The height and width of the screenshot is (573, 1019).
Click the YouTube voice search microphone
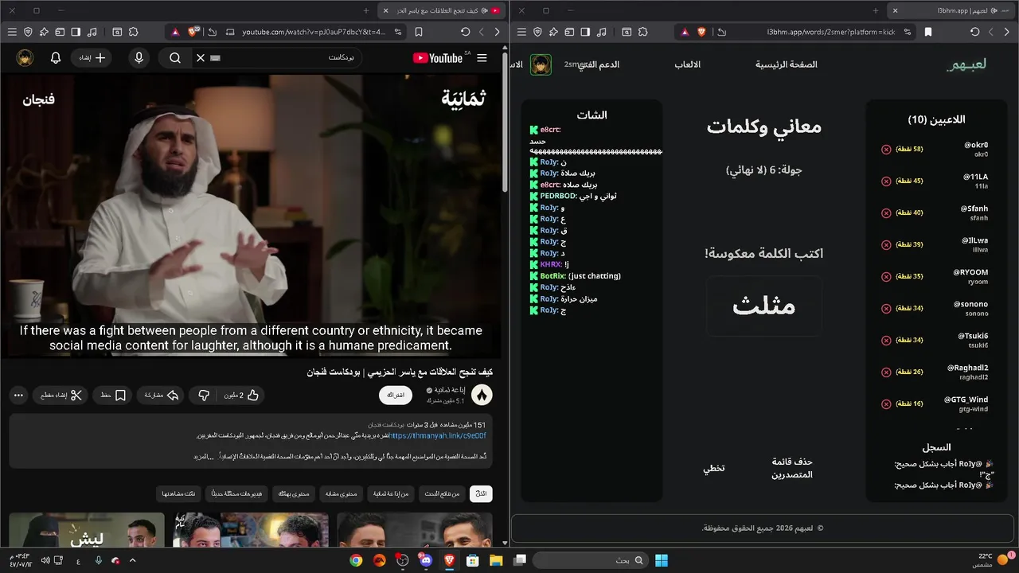coord(139,58)
